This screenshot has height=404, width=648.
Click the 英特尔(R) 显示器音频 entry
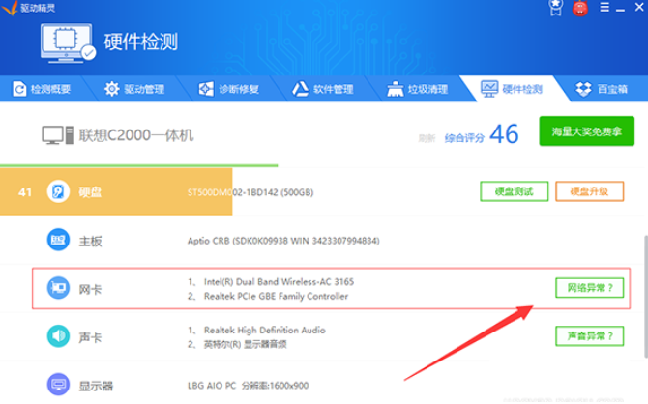pyautogui.click(x=245, y=344)
